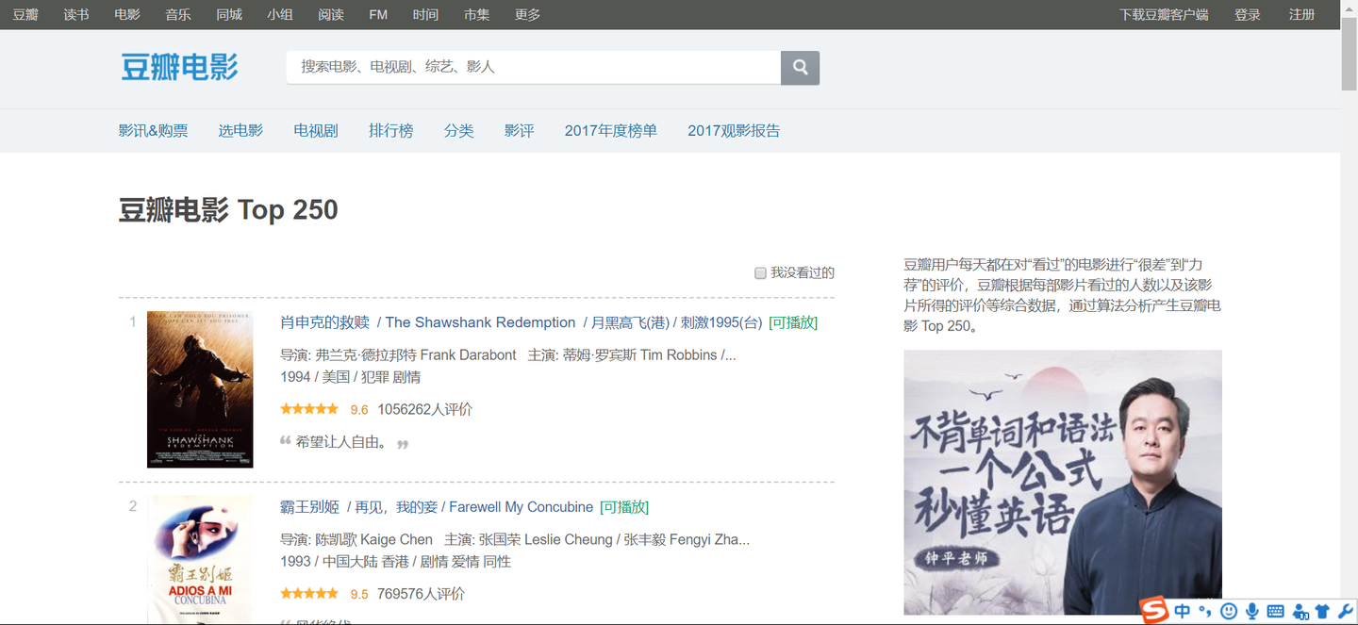Screen dimensions: 1358x625
Task: Open the soft keyboard icon in Sogou bar
Action: (1275, 612)
